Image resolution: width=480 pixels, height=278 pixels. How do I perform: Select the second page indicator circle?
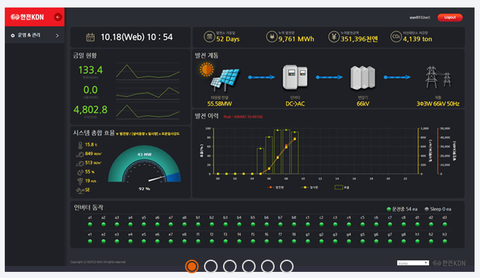click(x=211, y=266)
